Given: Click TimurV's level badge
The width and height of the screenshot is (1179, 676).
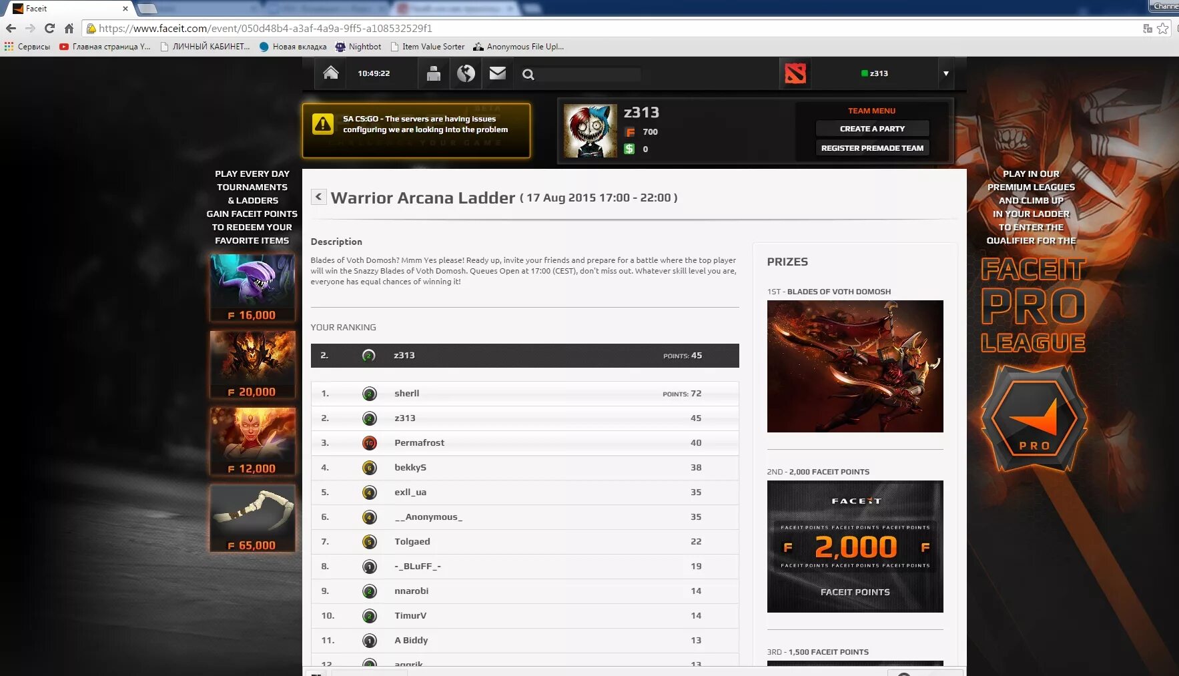Looking at the screenshot, I should point(369,616).
